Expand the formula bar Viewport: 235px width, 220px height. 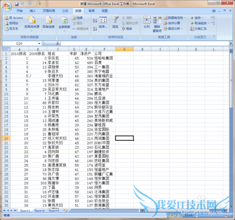(x=231, y=44)
